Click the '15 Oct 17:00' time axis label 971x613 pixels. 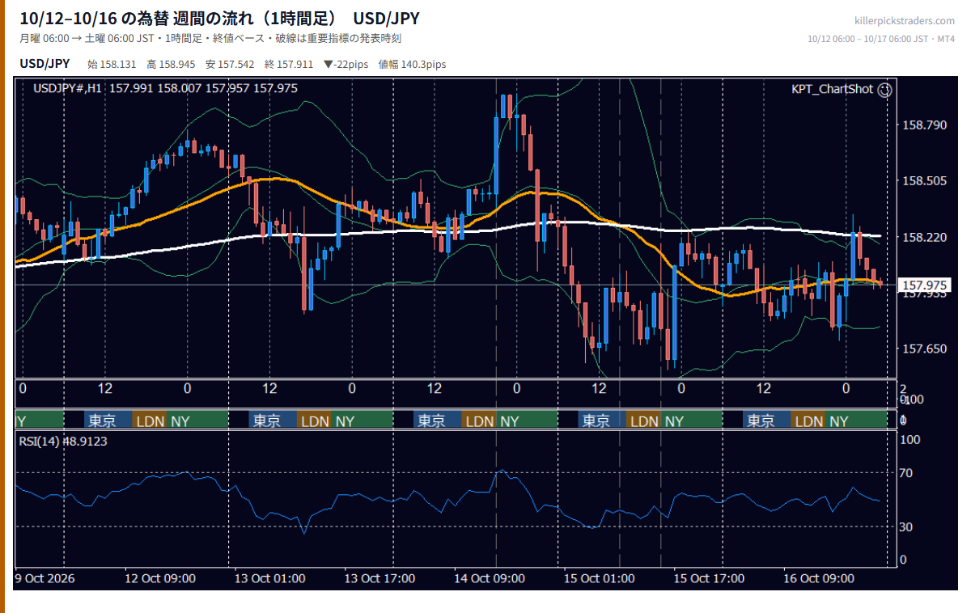[709, 578]
